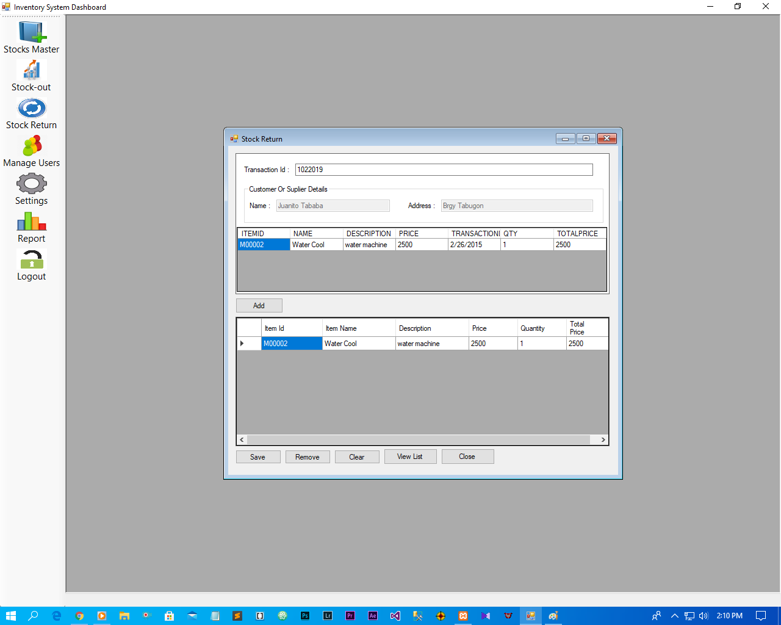
Task: Open the Stocks Master module
Action: tap(31, 35)
